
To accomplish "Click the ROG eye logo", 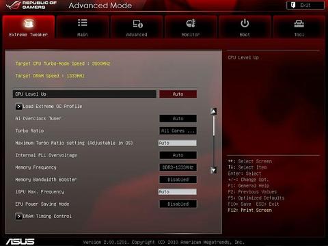I will pos(13,5).
